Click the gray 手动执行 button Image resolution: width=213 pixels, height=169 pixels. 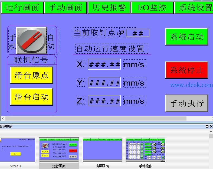[x=187, y=103]
